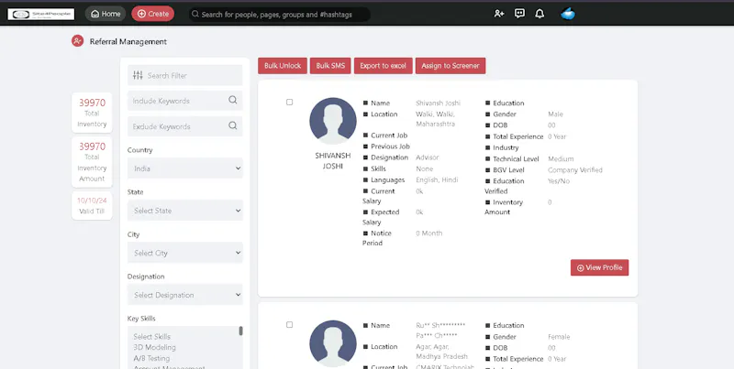Click the Total Inventory Amount card
This screenshot has height=369, width=734.
click(x=92, y=162)
